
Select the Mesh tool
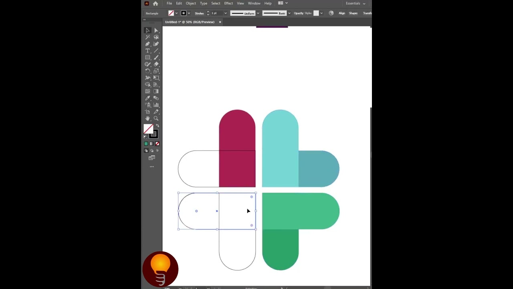pyautogui.click(x=147, y=91)
